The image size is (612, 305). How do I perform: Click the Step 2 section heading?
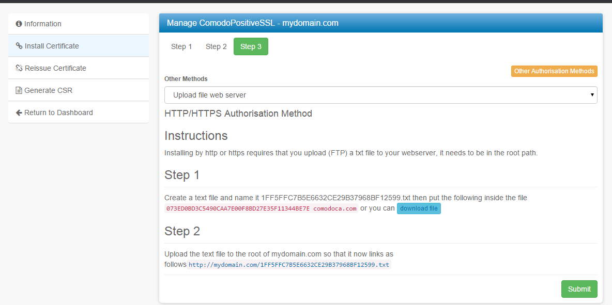(182, 231)
